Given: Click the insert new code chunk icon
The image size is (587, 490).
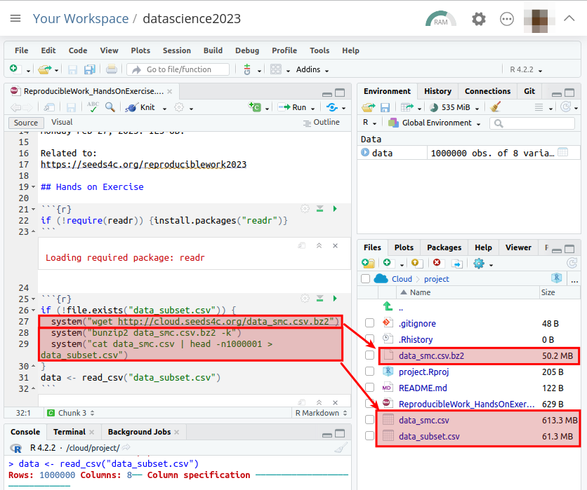Looking at the screenshot, I should point(255,107).
